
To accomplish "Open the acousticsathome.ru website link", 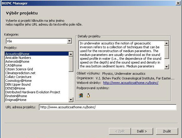I will 131,83.
